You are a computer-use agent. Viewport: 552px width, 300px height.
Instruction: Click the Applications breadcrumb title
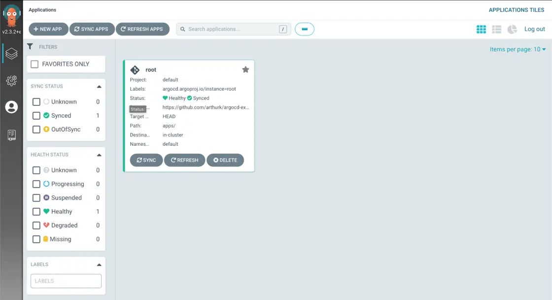click(42, 10)
